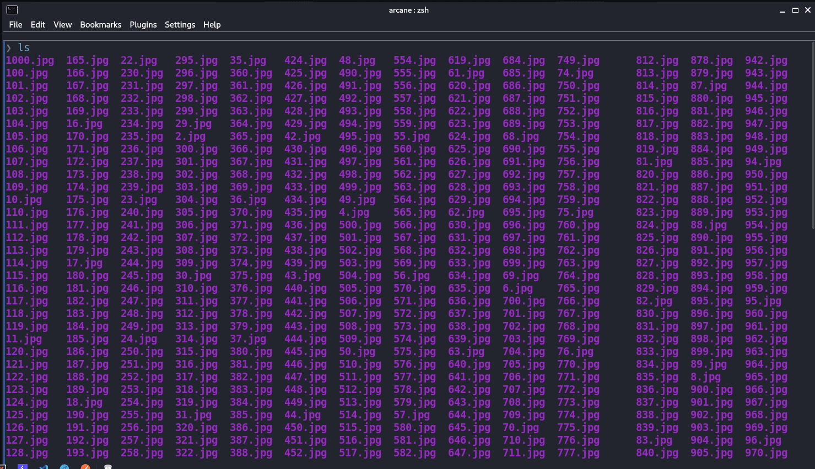Viewport: 815px width, 469px height.
Task: Expand the View menu
Action: coord(62,25)
